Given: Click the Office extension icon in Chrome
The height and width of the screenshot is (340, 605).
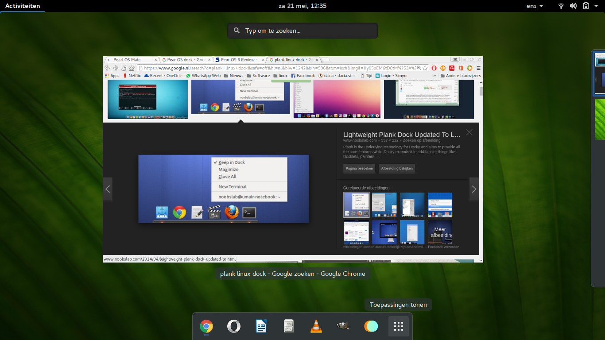Looking at the screenshot, I should click(x=461, y=68).
